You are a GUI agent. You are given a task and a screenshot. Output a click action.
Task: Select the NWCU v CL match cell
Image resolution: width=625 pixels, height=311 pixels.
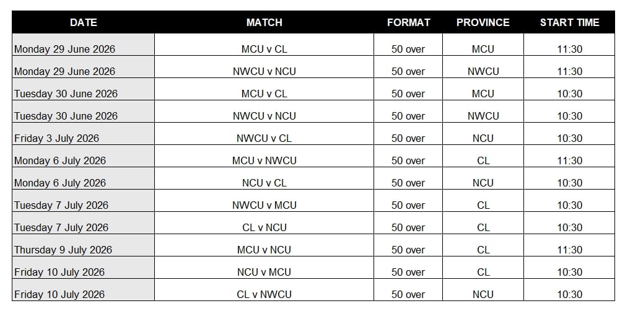[264, 138]
